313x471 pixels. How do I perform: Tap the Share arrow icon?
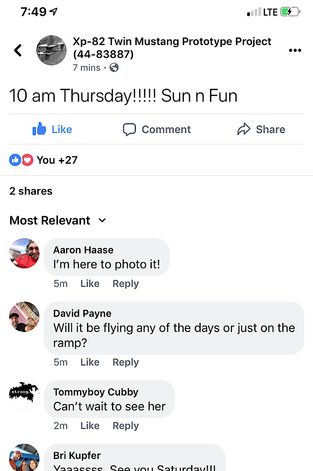point(243,130)
